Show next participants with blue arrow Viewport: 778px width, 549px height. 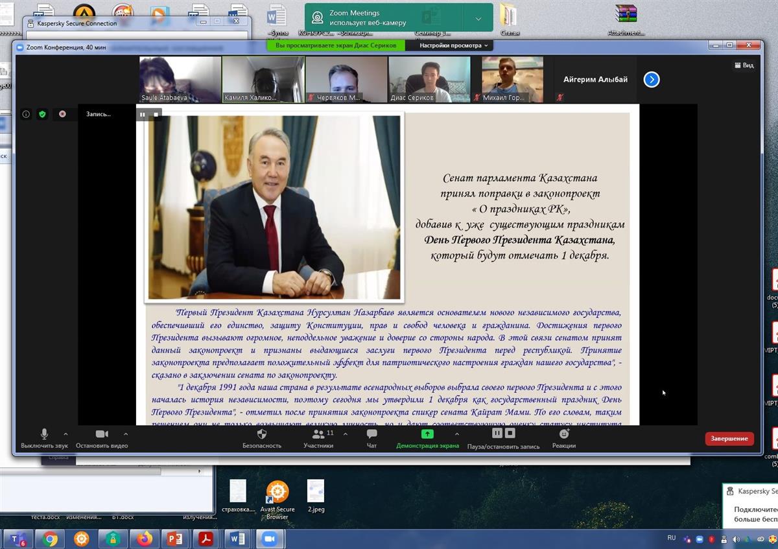pyautogui.click(x=652, y=79)
